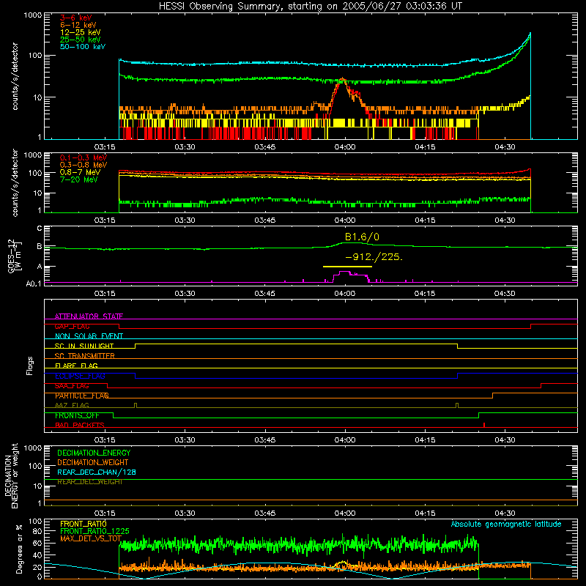
Task: Click the MAX_DET_VS_TOT legend label
Action: (x=91, y=538)
